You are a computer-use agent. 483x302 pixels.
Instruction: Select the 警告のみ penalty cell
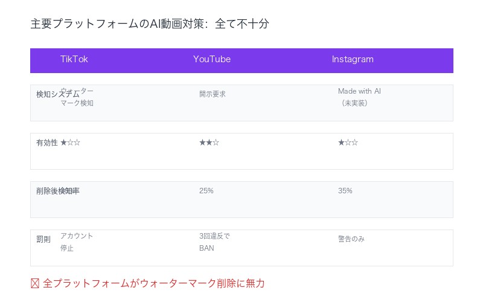click(351, 239)
